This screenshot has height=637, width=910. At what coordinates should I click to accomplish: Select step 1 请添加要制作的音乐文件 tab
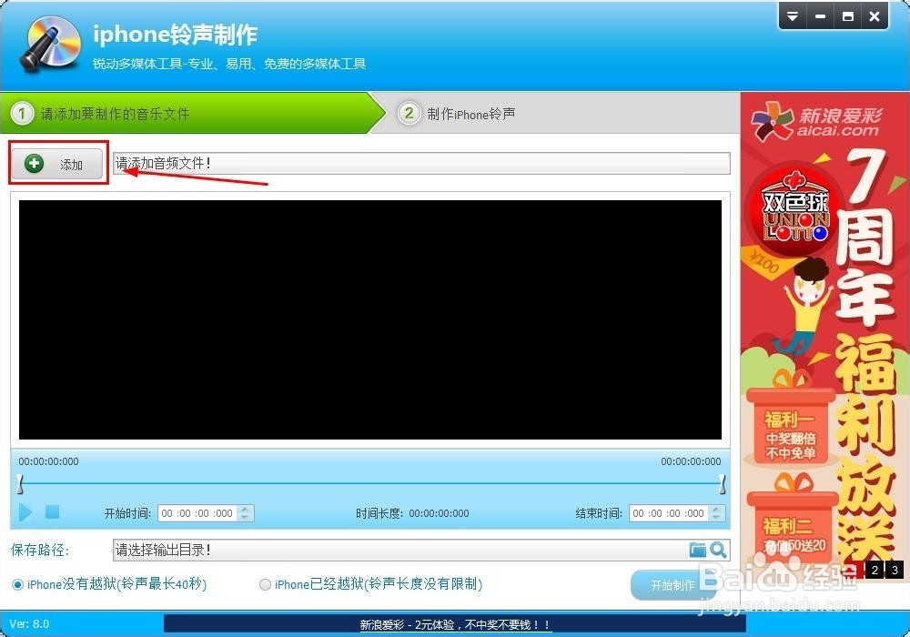coord(191,113)
